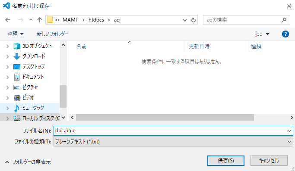Sort by the 名前 column header
The width and height of the screenshot is (295, 171).
tap(81, 47)
